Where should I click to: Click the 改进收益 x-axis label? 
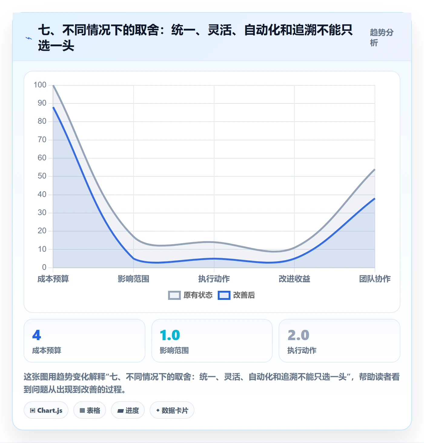294,279
